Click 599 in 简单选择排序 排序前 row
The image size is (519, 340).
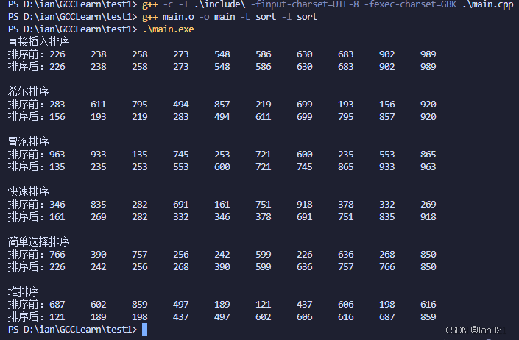point(263,255)
